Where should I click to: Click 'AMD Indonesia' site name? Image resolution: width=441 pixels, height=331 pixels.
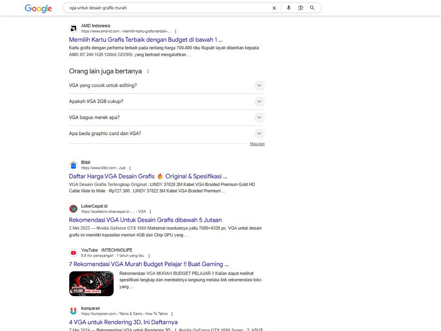96,25
